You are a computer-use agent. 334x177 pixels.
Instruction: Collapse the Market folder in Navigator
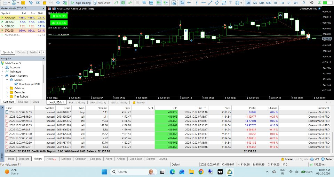[x=7, y=80]
